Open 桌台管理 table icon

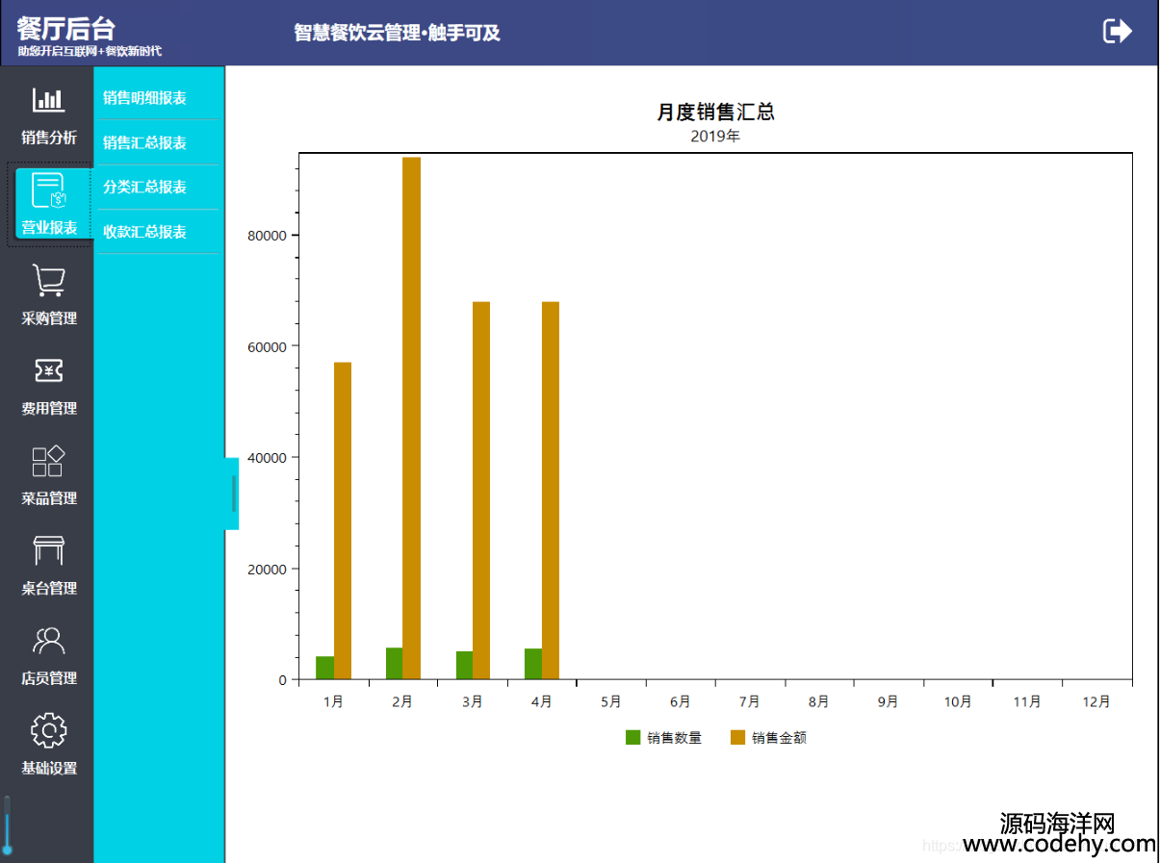48,550
